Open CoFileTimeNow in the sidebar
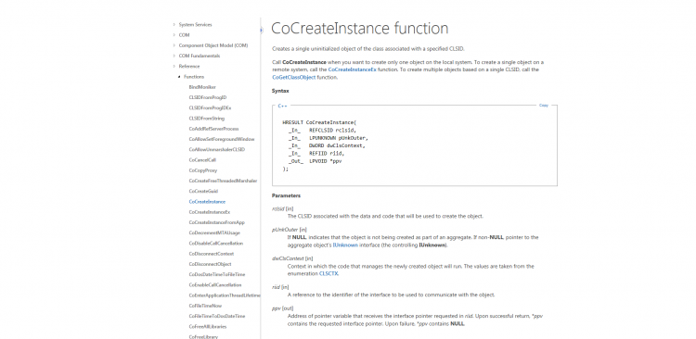The image size is (696, 339). (205, 306)
